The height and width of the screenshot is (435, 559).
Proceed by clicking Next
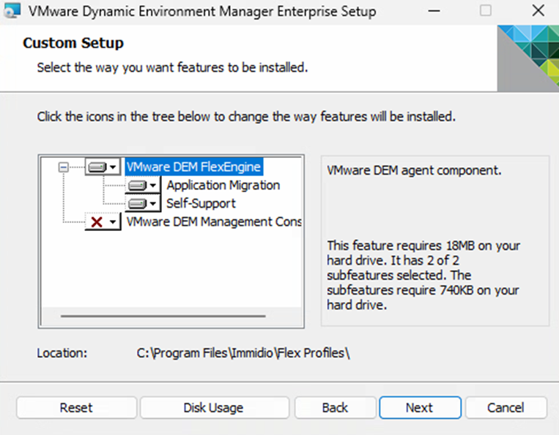coord(420,408)
